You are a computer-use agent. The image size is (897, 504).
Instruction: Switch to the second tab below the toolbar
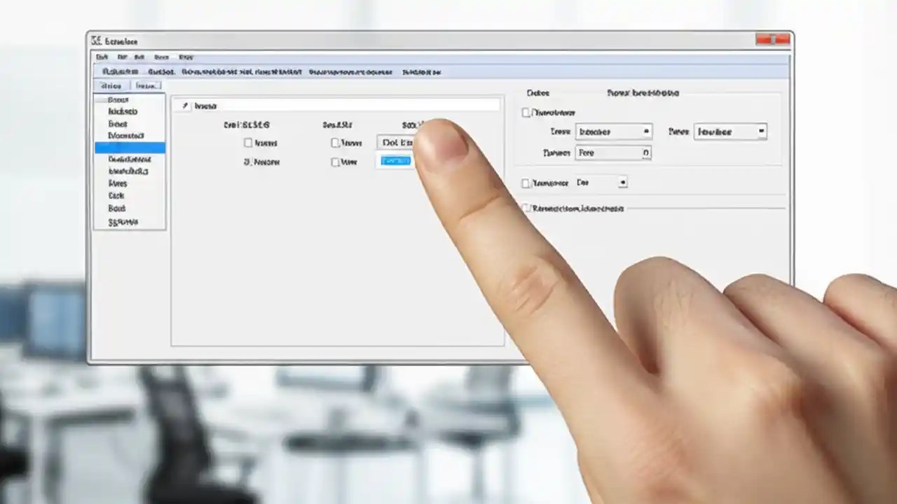149,85
